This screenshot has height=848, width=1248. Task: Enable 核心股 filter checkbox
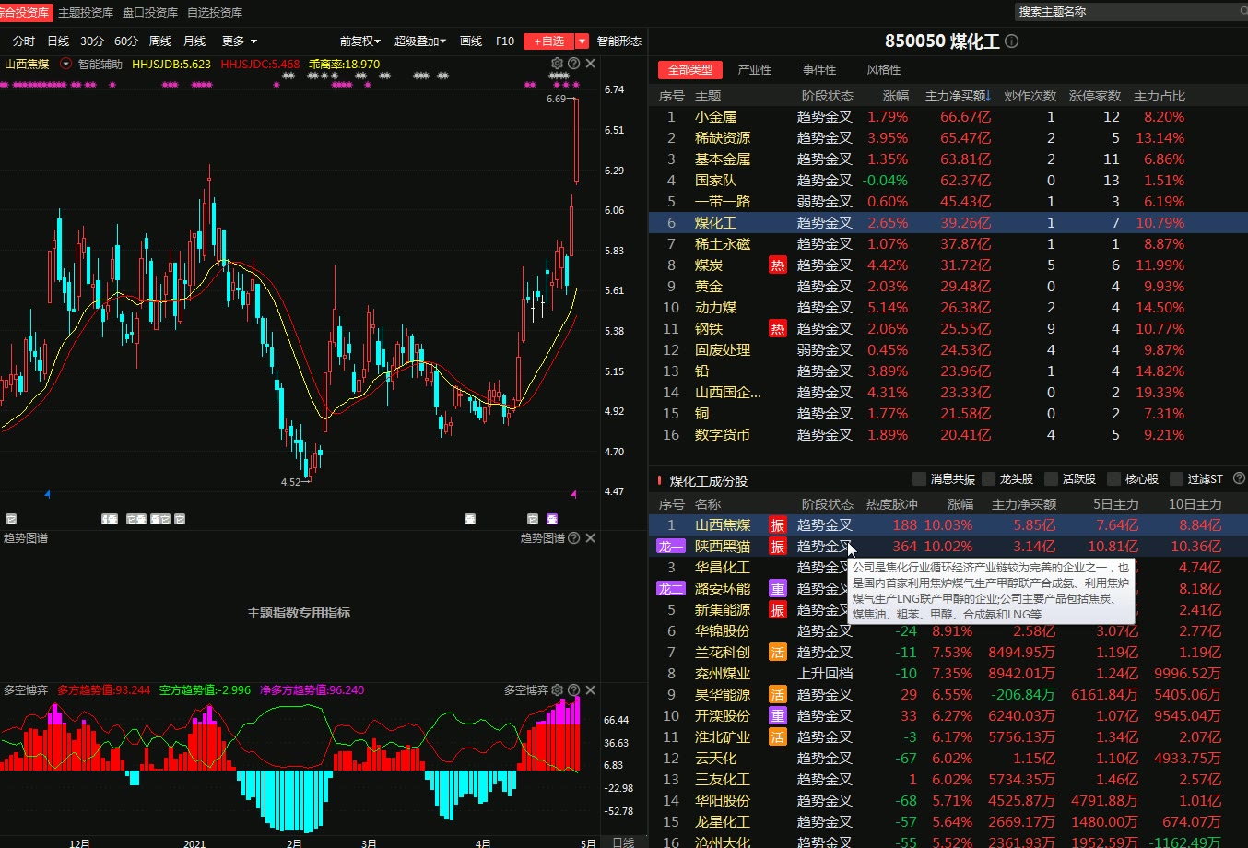1114,478
